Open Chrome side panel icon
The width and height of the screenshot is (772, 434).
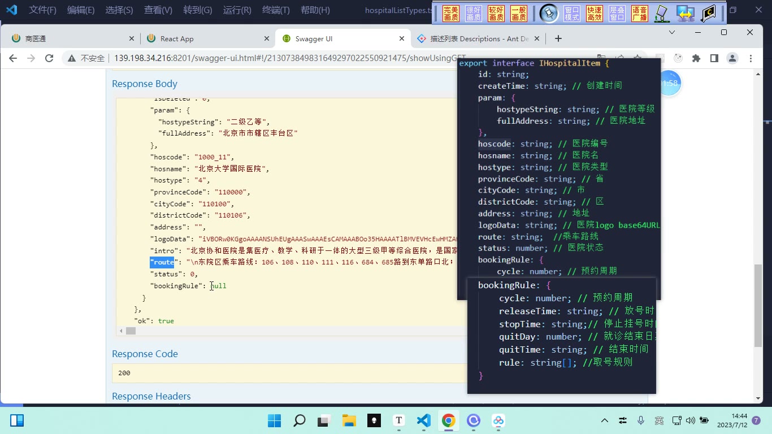point(714,58)
